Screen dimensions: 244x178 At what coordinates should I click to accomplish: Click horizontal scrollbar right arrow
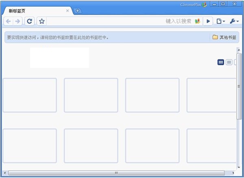(233, 173)
